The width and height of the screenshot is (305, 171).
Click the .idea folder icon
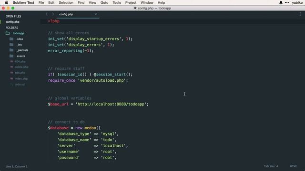tap(11, 39)
